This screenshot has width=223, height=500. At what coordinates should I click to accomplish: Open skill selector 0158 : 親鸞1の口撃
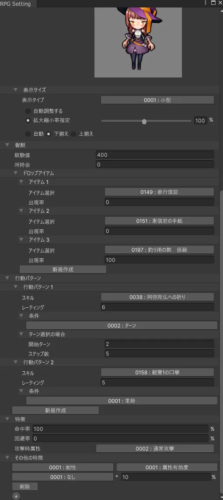tap(157, 372)
